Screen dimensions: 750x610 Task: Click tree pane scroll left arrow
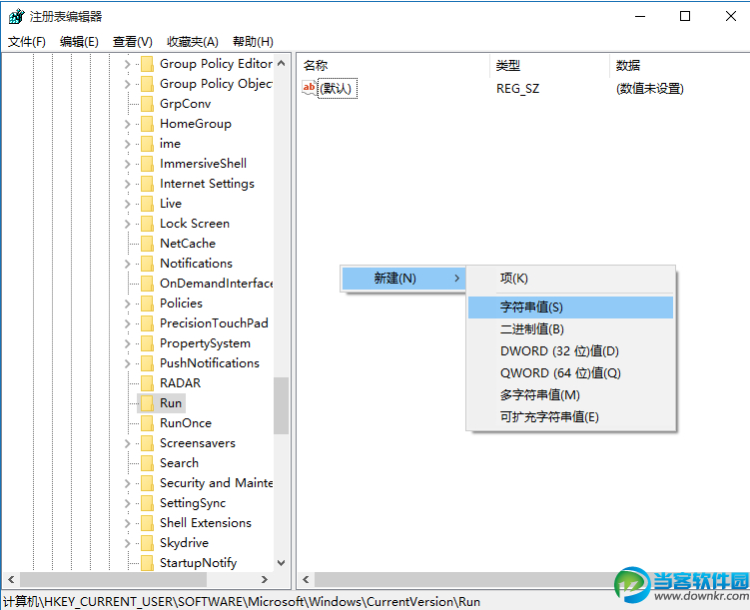11,579
